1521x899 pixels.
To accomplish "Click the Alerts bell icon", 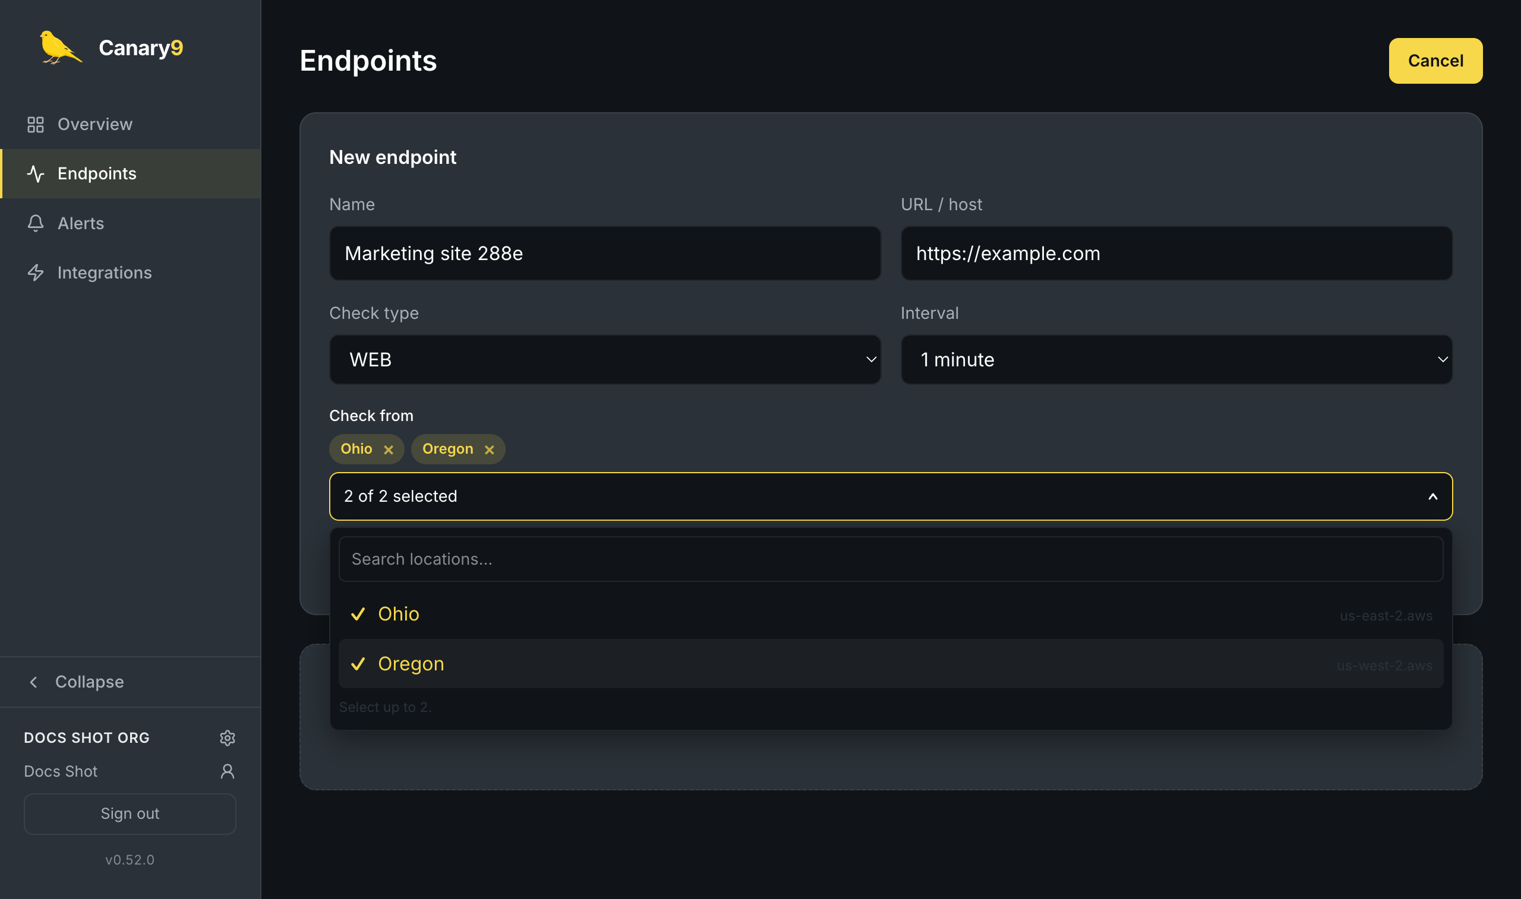I will click(36, 223).
